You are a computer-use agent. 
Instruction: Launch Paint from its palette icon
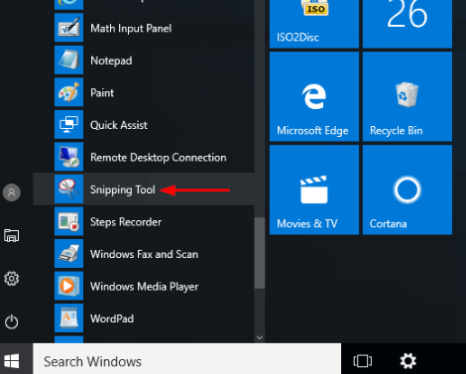(x=68, y=92)
